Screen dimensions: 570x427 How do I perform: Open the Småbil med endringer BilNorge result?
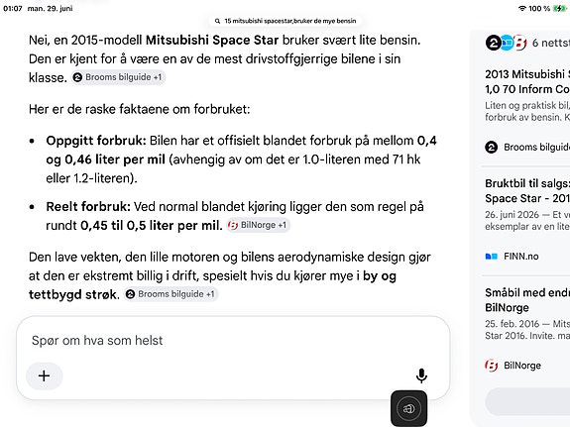coord(527,300)
